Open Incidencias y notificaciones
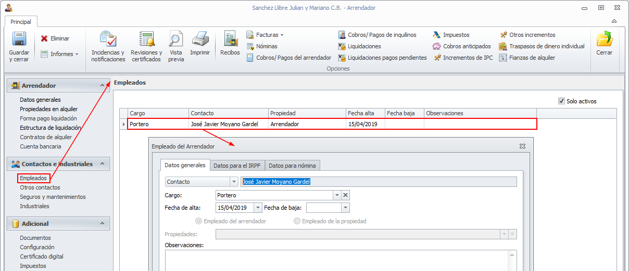Image resolution: width=629 pixels, height=271 pixels. [108, 47]
